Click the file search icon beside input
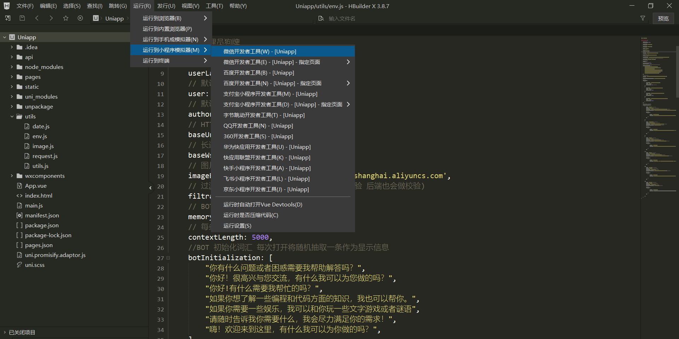The height and width of the screenshot is (339, 679). (321, 18)
